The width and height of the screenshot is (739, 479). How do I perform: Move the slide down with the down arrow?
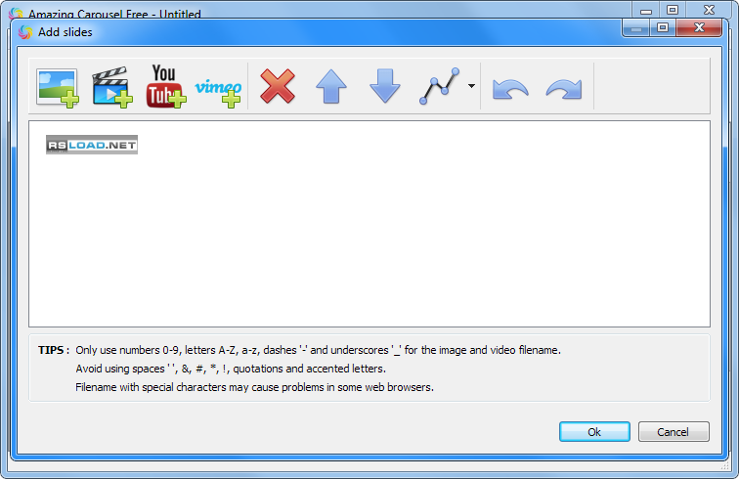click(x=384, y=86)
